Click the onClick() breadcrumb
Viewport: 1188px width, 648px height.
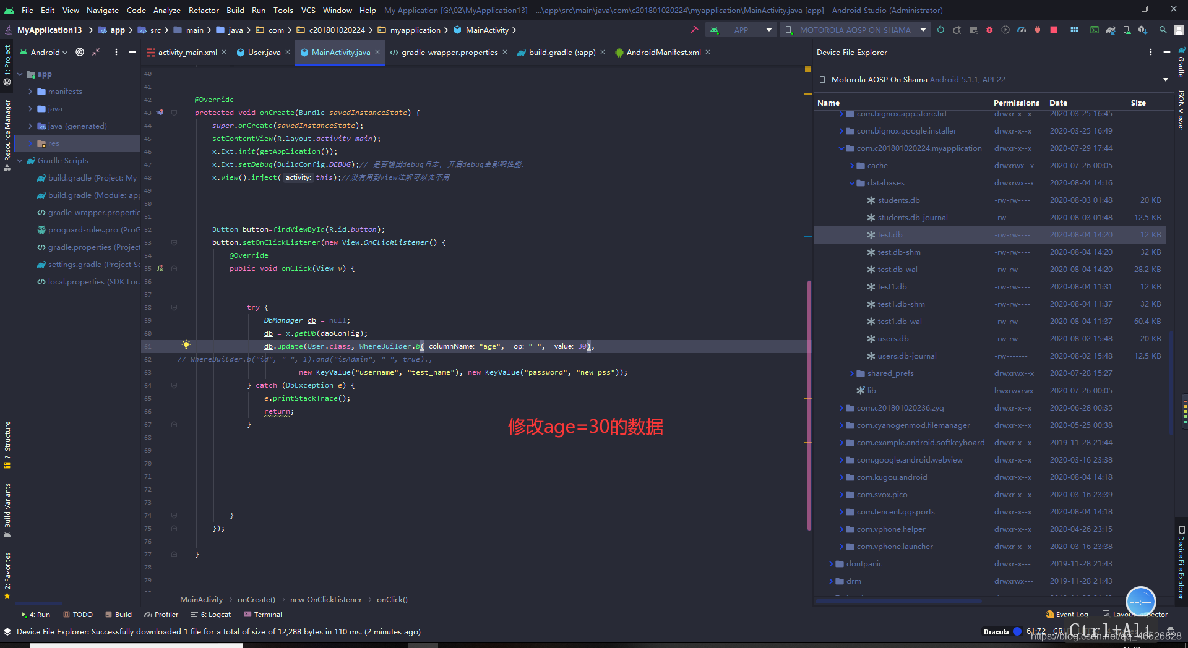coord(392,599)
